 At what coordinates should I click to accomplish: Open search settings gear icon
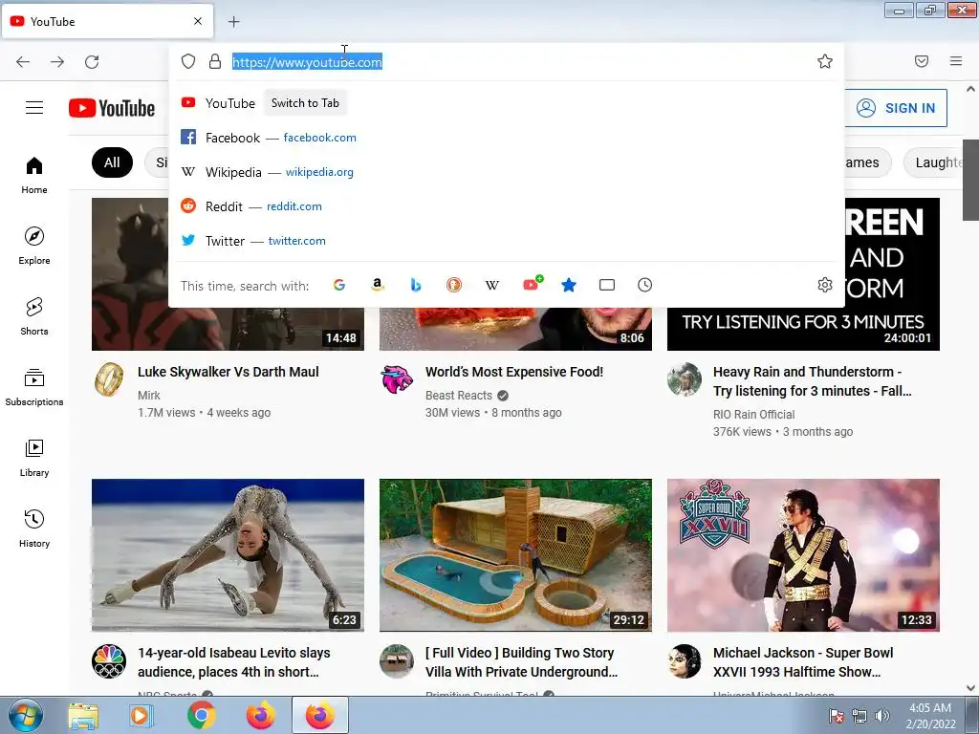(825, 285)
